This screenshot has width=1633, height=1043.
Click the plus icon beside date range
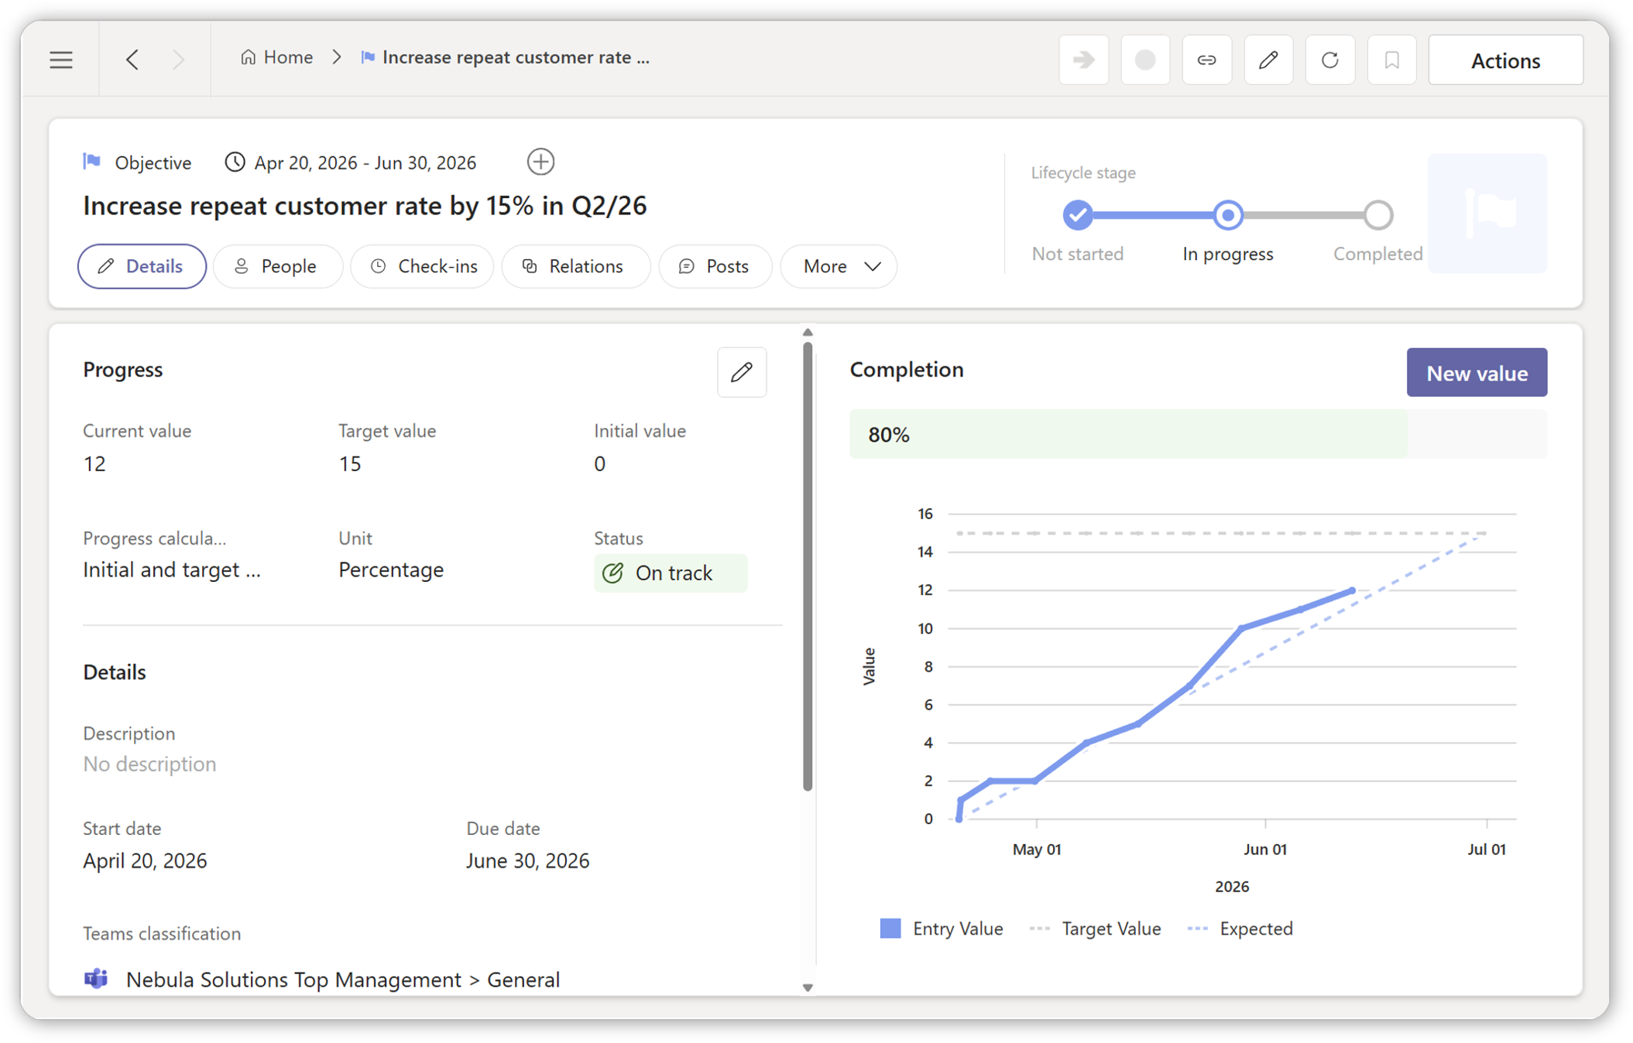[x=540, y=162]
